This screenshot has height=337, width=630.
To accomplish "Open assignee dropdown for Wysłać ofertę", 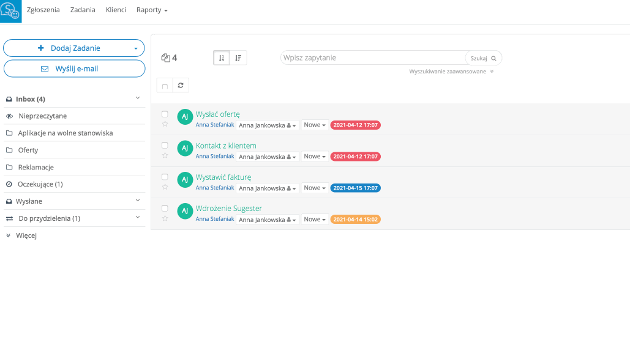I will pos(267,125).
